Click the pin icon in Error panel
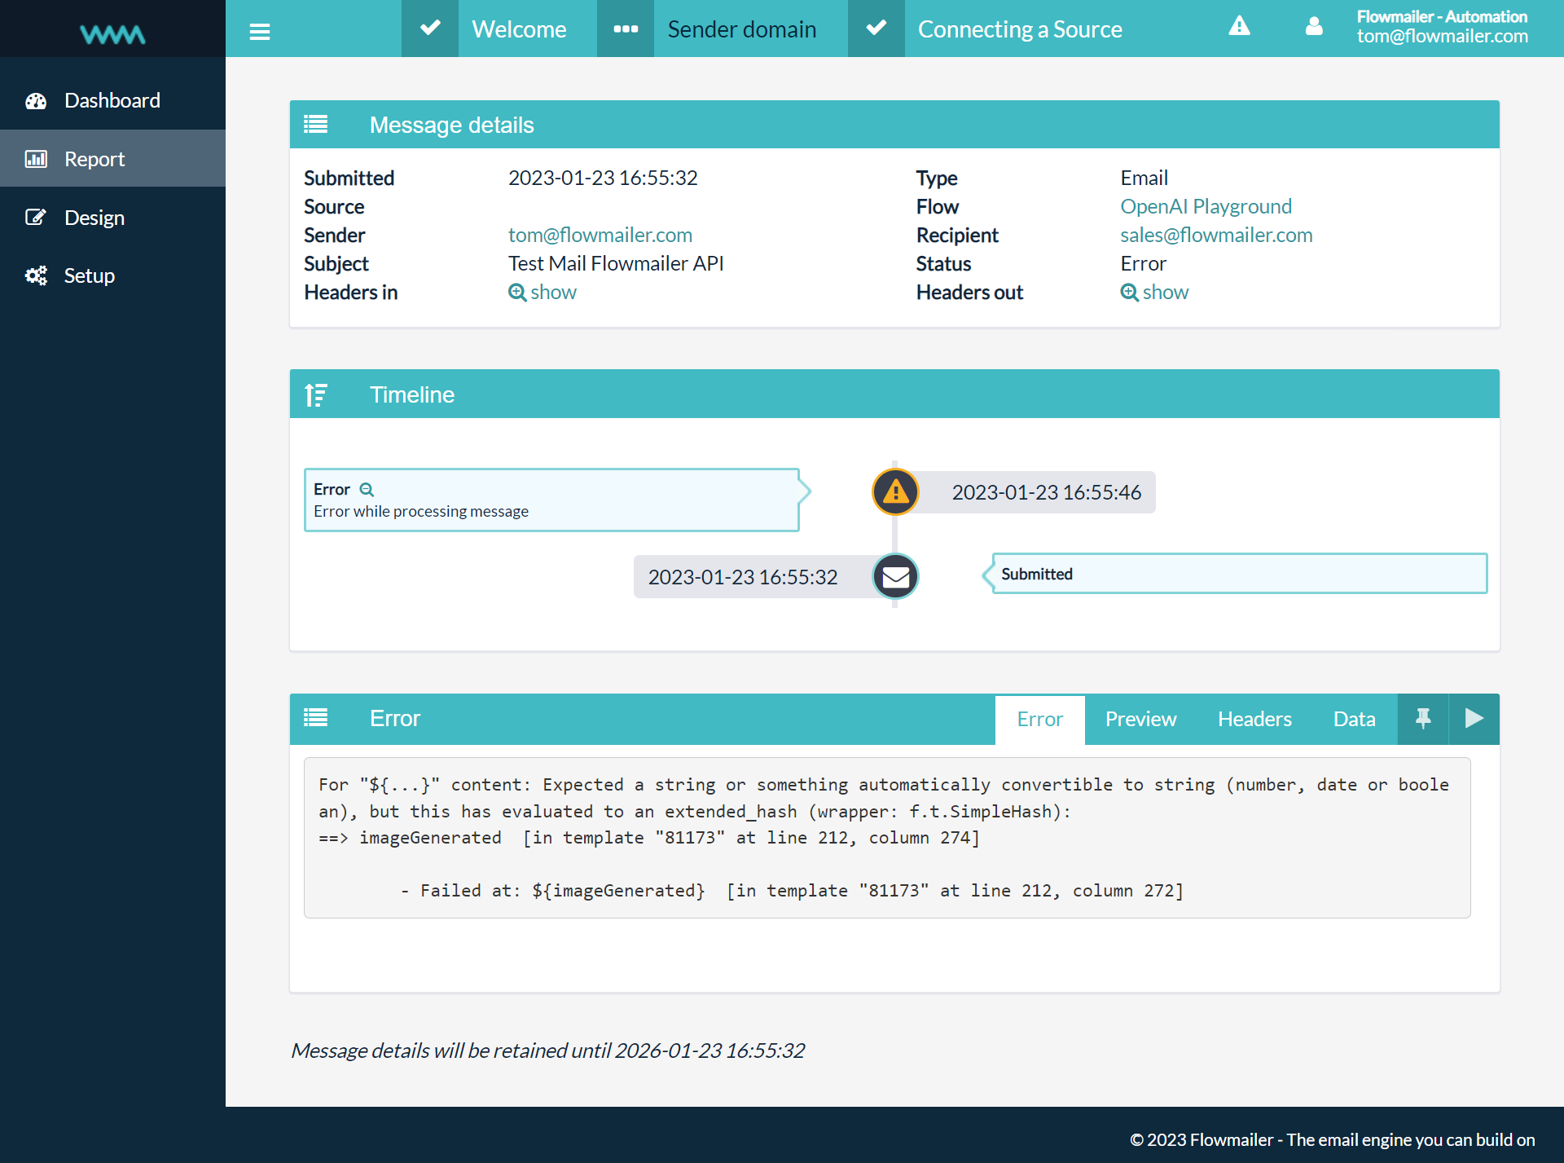Image resolution: width=1564 pixels, height=1163 pixels. point(1423,719)
